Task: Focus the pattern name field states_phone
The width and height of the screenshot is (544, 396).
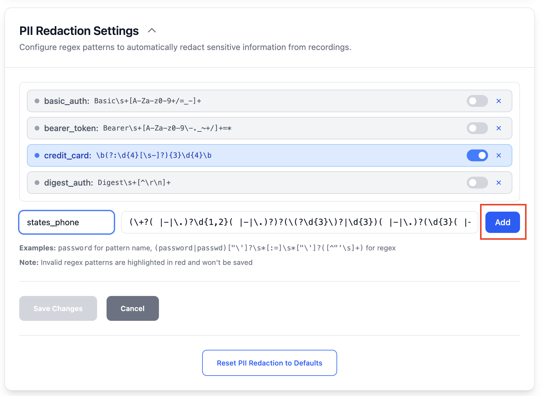Action: 67,222
